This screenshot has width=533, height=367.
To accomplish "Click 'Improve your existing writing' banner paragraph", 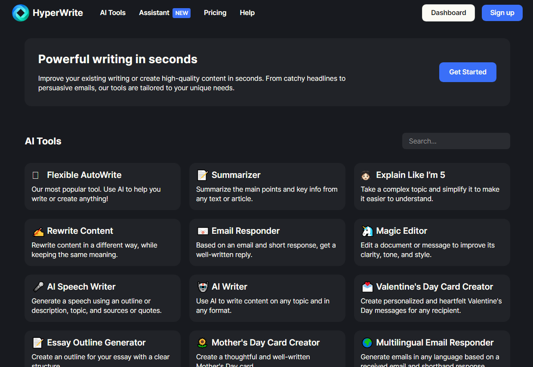I will point(192,83).
